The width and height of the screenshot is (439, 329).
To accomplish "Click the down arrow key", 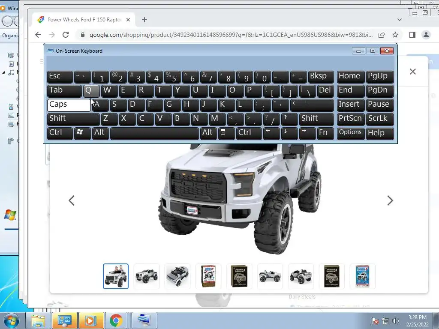I will [289, 134].
